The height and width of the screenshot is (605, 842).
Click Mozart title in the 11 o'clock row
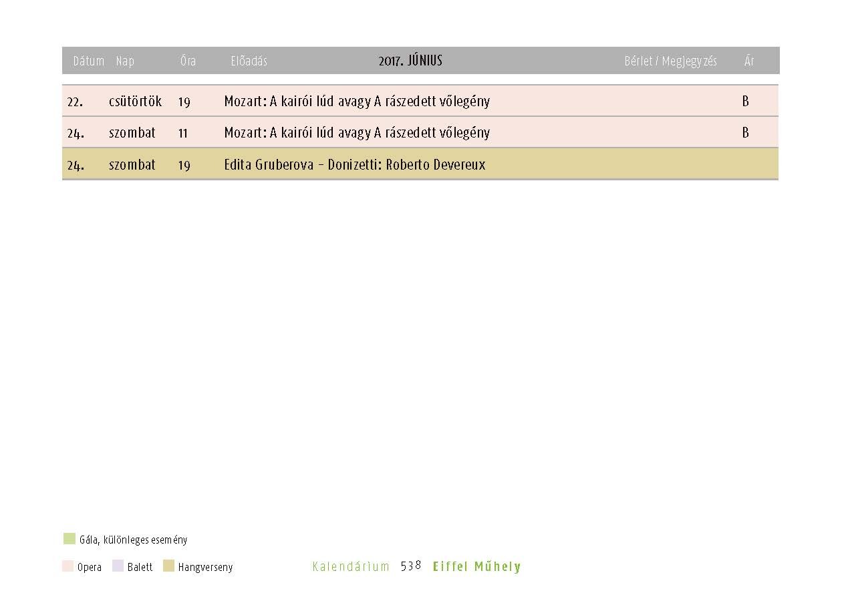[357, 133]
